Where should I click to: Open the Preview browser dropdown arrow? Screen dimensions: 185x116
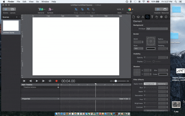[133, 9]
